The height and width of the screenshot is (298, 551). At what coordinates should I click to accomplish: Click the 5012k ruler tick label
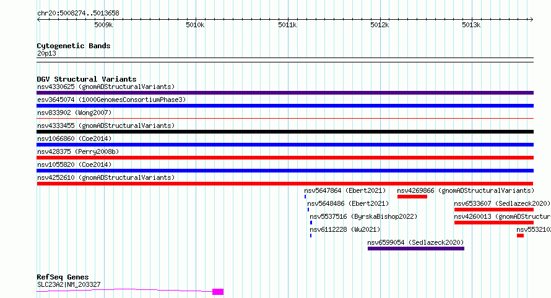[x=380, y=25]
